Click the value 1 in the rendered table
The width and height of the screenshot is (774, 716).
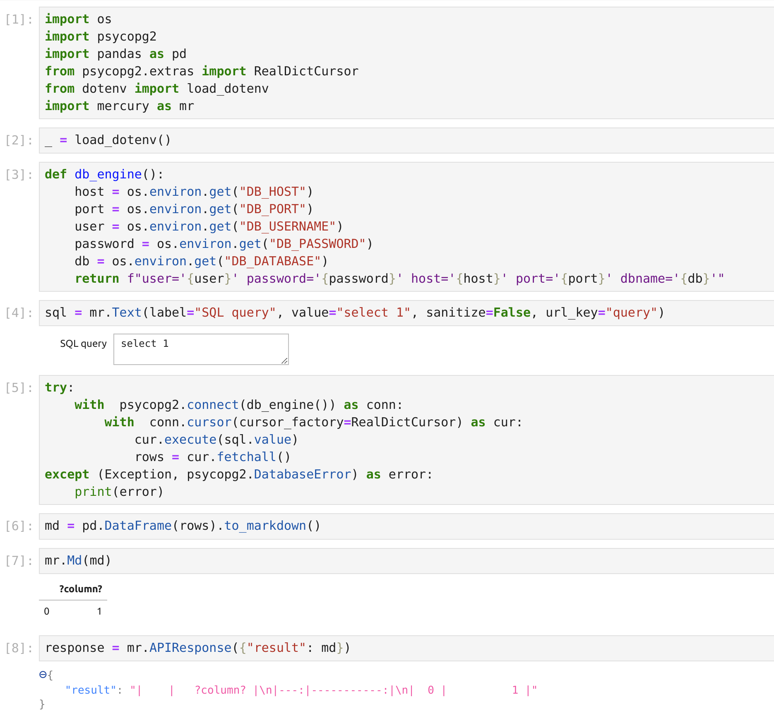point(99,611)
